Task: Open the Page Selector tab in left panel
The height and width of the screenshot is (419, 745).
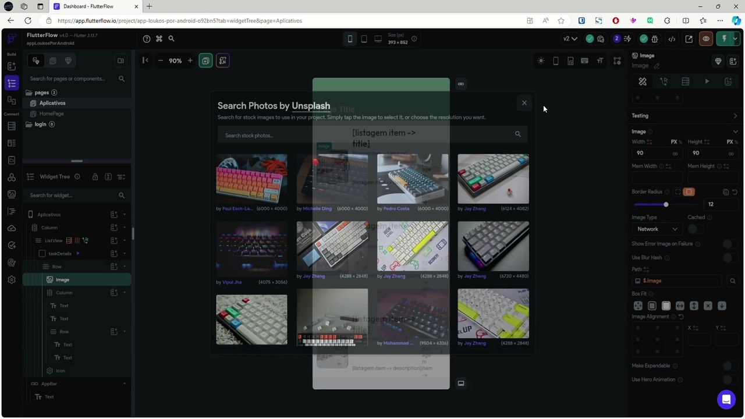Action: [36, 61]
